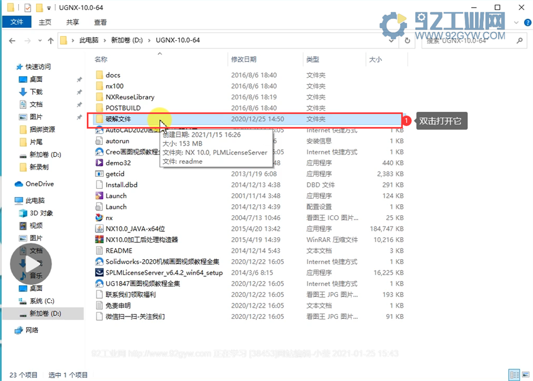Click the UG1847画图视频教程全集 shortcut icon
533x381 pixels.
tap(99, 283)
